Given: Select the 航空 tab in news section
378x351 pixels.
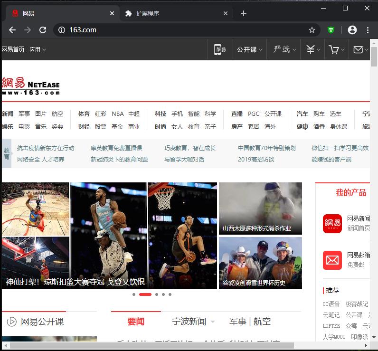Looking at the screenshot, I should [x=262, y=322].
